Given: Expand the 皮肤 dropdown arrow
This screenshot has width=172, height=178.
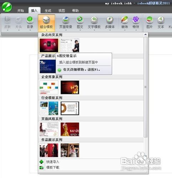Looking at the screenshot, I should 7,30.
